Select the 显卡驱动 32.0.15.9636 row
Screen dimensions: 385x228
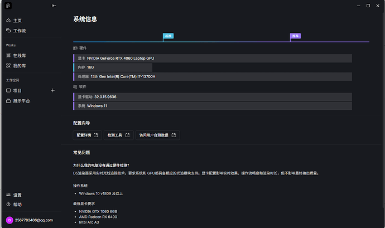click(213, 97)
